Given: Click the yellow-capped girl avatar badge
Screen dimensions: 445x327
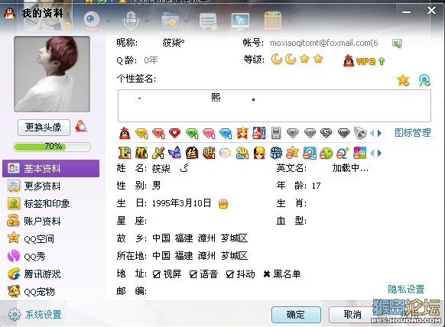Looking at the screenshot, I should (x=259, y=153).
